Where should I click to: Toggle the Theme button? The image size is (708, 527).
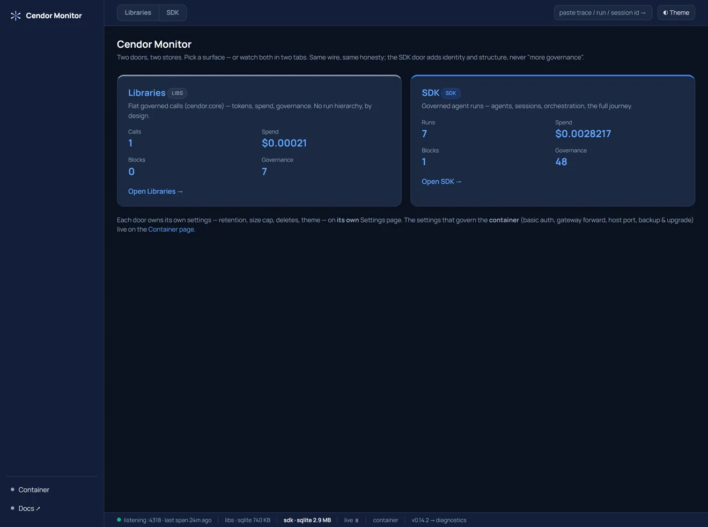pyautogui.click(x=676, y=12)
